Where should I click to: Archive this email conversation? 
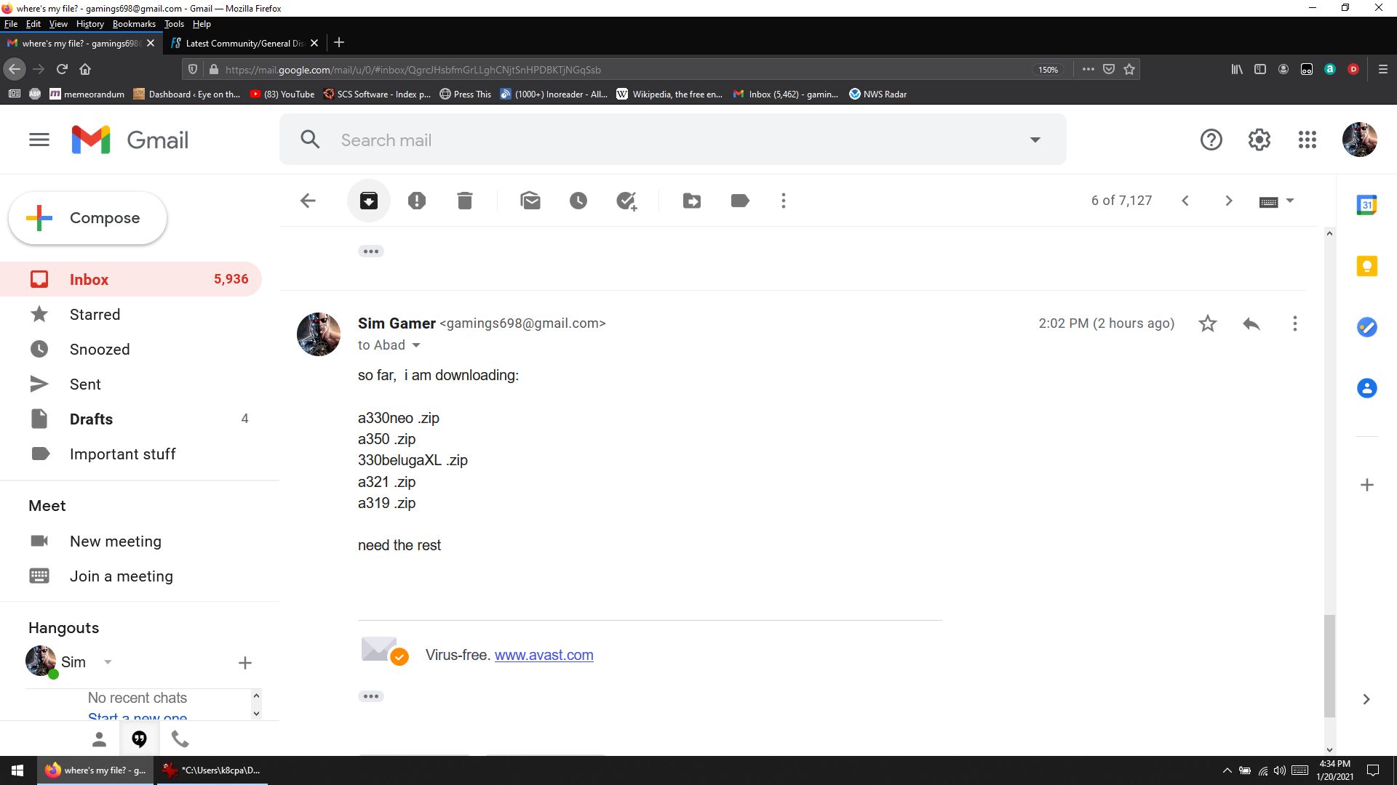tap(369, 201)
